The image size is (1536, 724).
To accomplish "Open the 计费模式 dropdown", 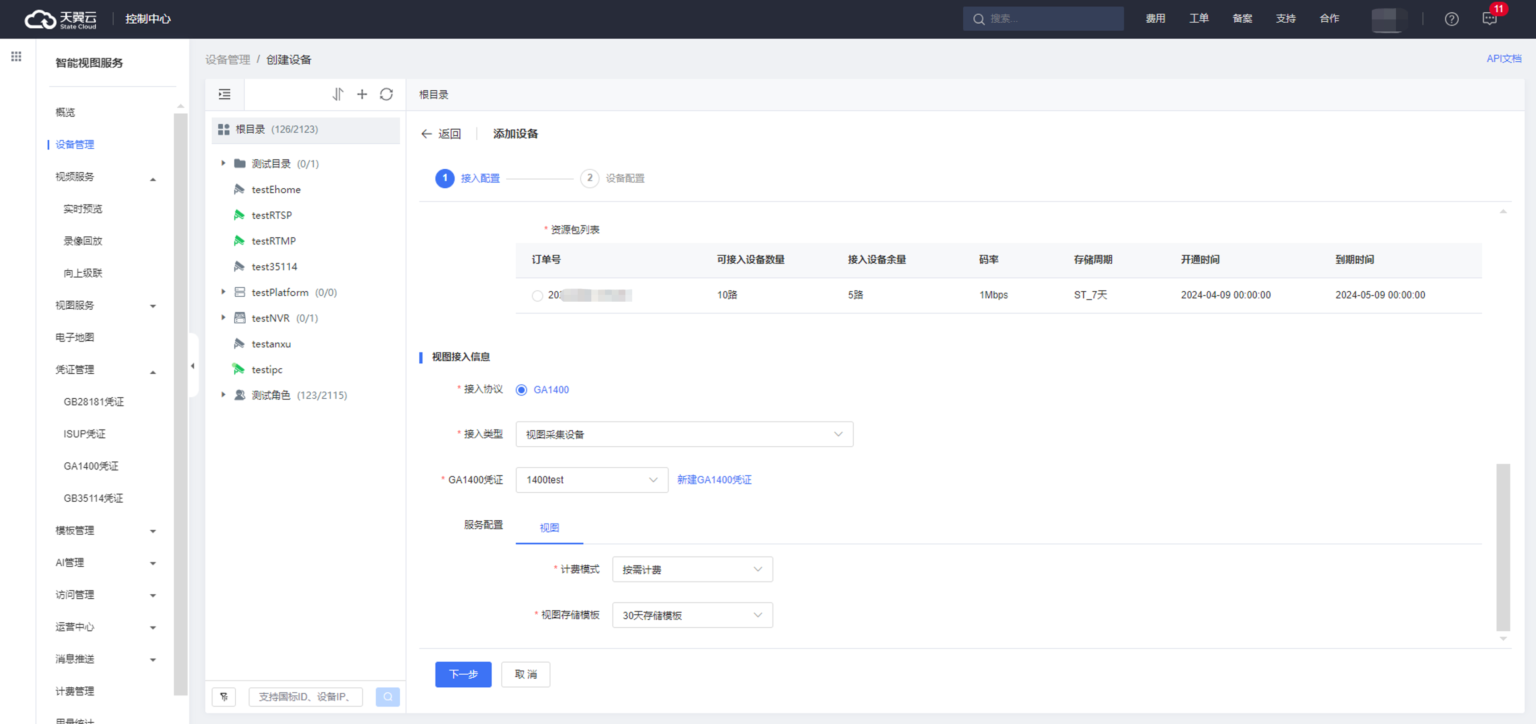I will coord(692,569).
